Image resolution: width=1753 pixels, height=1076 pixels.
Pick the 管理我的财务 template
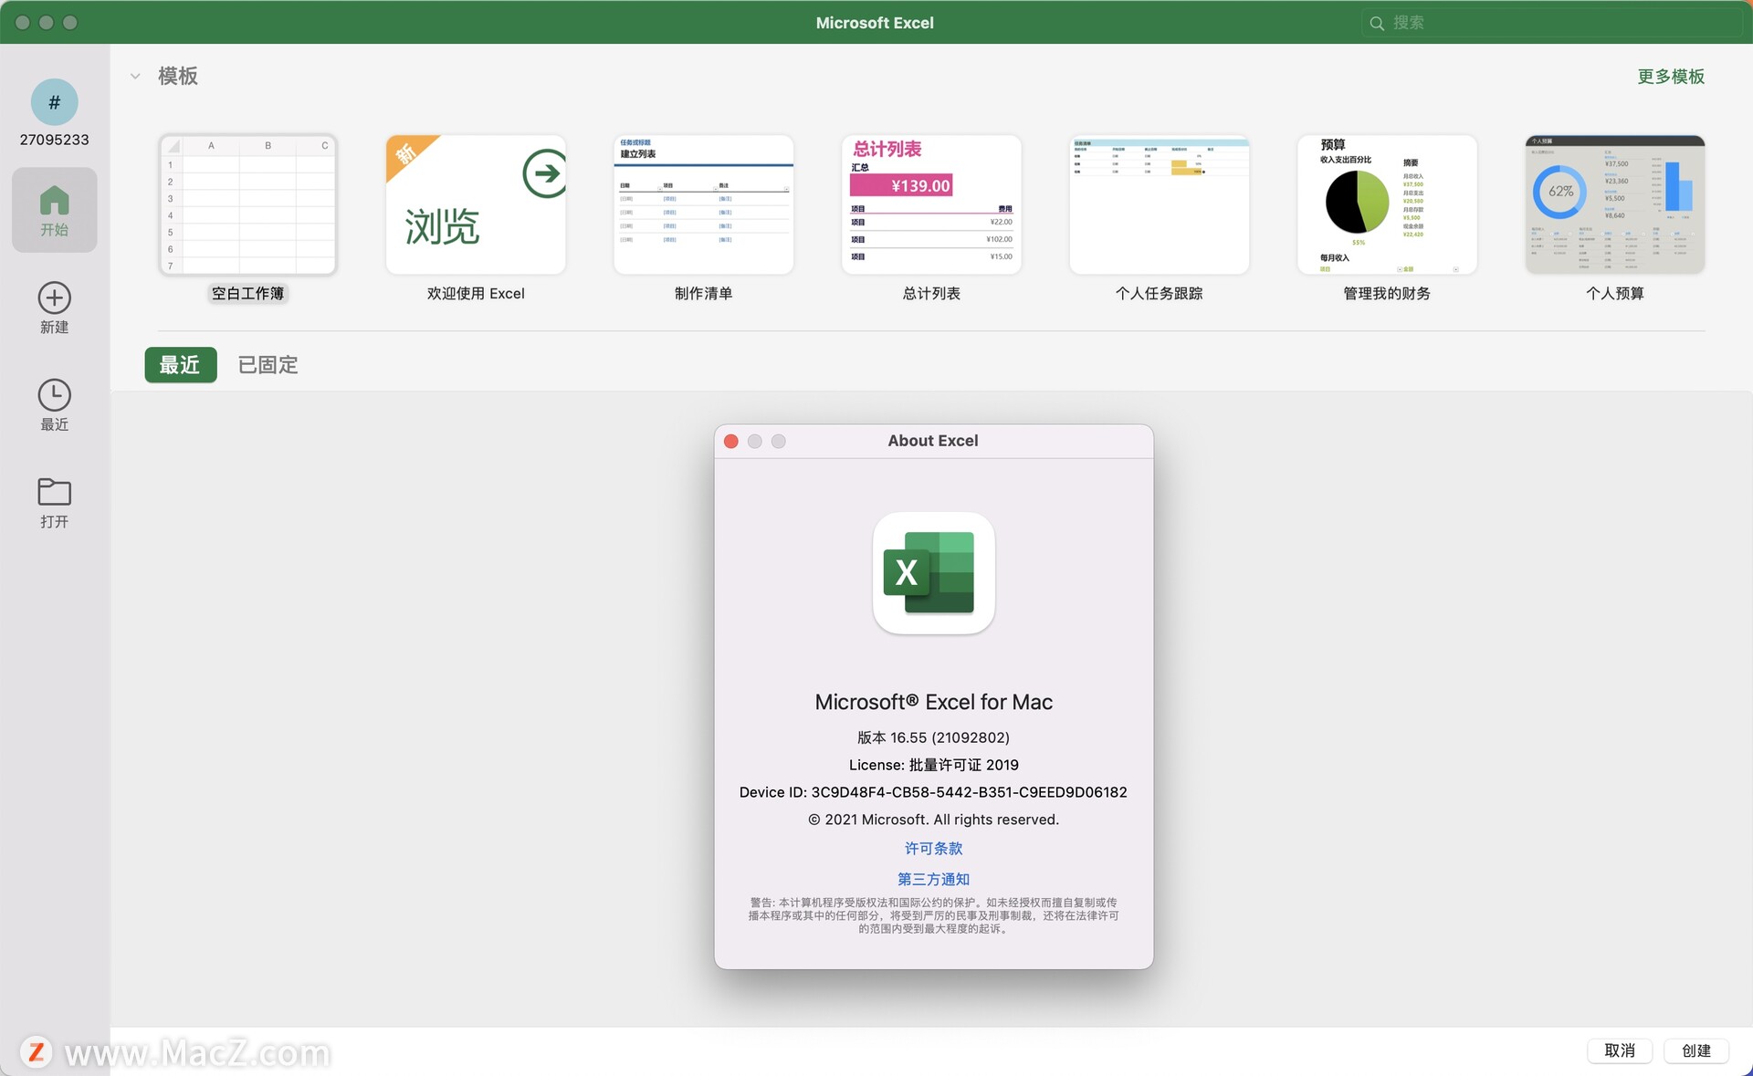(1387, 204)
